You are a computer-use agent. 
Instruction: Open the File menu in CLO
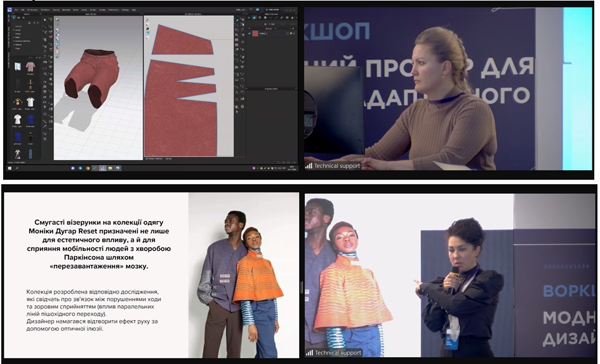tap(16, 10)
